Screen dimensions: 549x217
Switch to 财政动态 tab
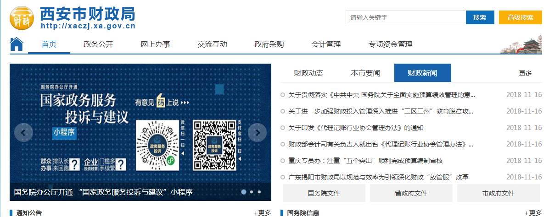(x=308, y=73)
